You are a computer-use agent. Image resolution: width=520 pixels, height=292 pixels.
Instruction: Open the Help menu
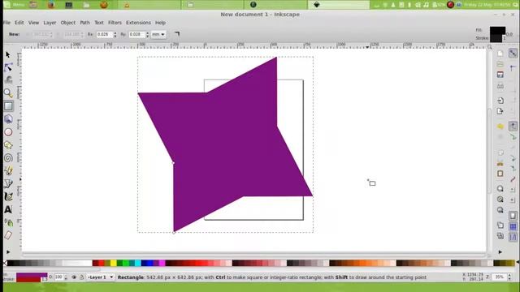(161, 23)
